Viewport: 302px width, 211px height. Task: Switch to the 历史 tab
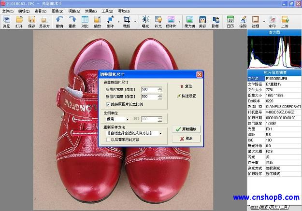click(x=274, y=207)
